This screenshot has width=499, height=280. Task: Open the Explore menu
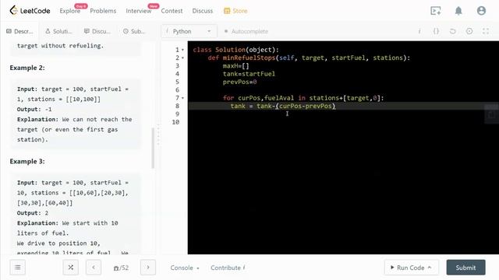click(70, 11)
